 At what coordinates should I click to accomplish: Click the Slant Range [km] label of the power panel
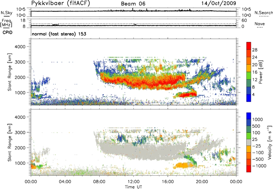coord(10,72)
